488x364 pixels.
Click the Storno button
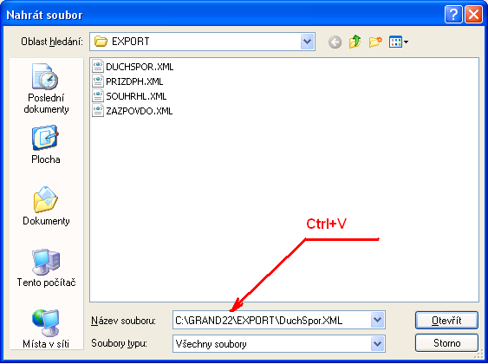pyautogui.click(x=446, y=343)
